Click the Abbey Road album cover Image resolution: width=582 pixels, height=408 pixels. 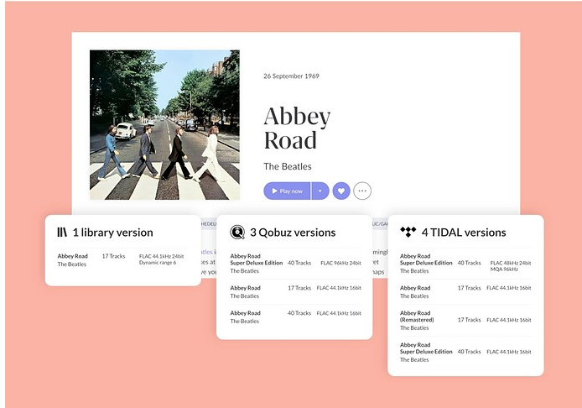[x=165, y=125]
